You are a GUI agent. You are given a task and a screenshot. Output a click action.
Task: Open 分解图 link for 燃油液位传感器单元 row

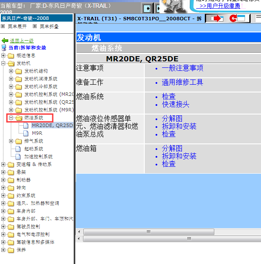[x=172, y=119]
